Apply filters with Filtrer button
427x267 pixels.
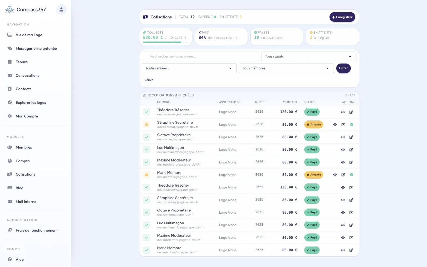click(343, 68)
